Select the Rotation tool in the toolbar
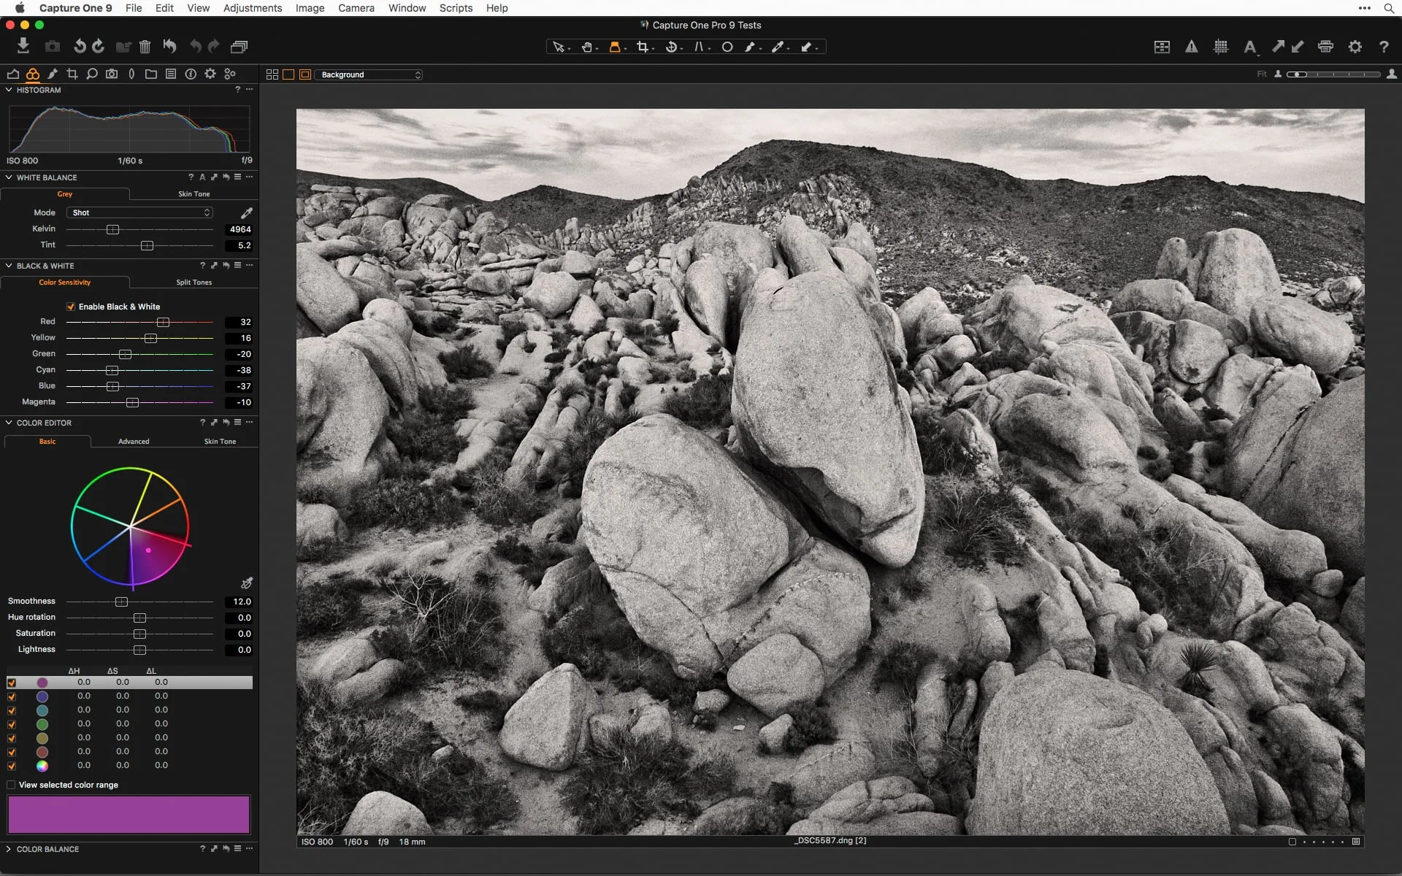Viewport: 1402px width, 876px height. (x=673, y=46)
